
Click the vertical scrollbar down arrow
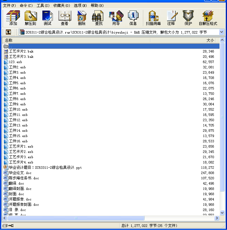pyautogui.click(x=222, y=213)
